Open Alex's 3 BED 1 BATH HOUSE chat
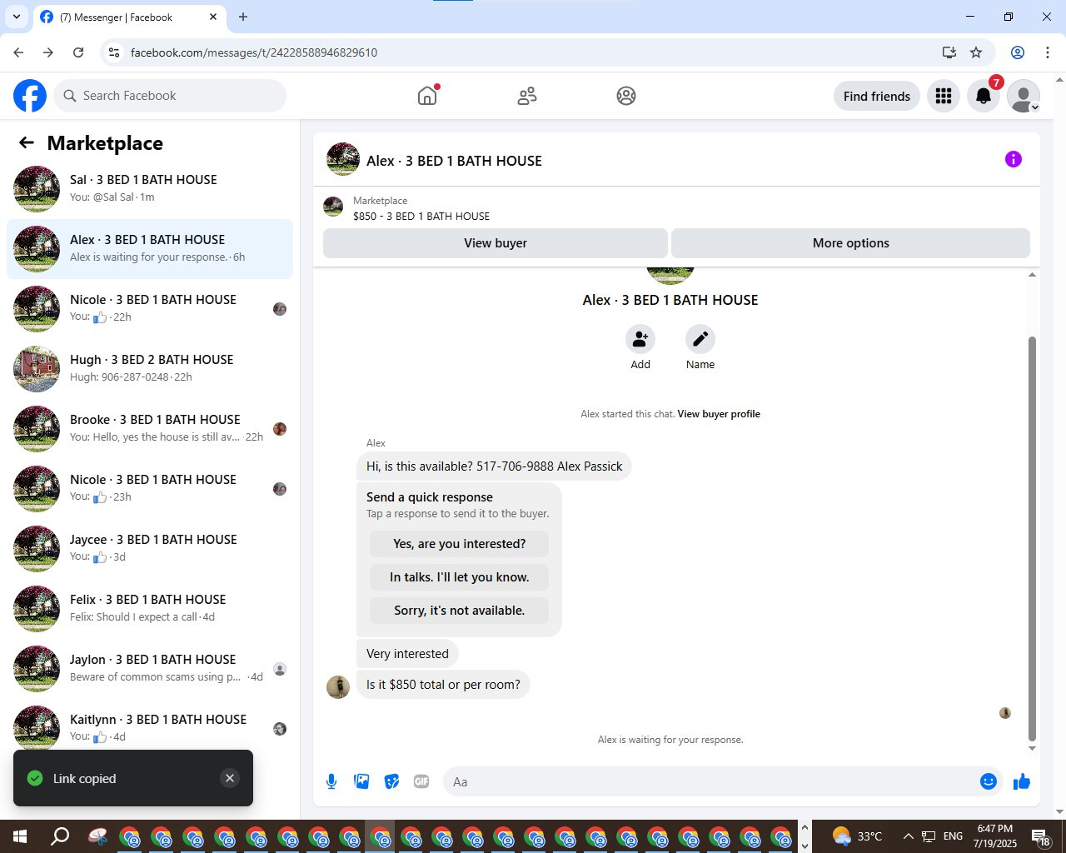The width and height of the screenshot is (1066, 853). pyautogui.click(x=150, y=249)
